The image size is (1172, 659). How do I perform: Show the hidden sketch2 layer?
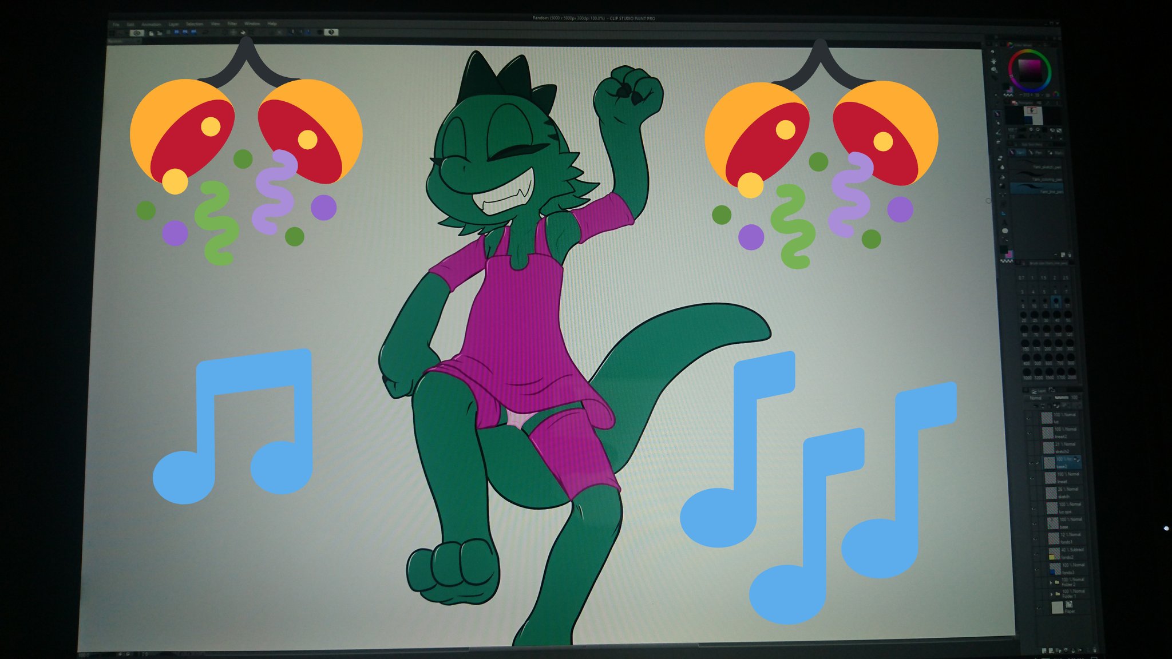tap(1030, 448)
